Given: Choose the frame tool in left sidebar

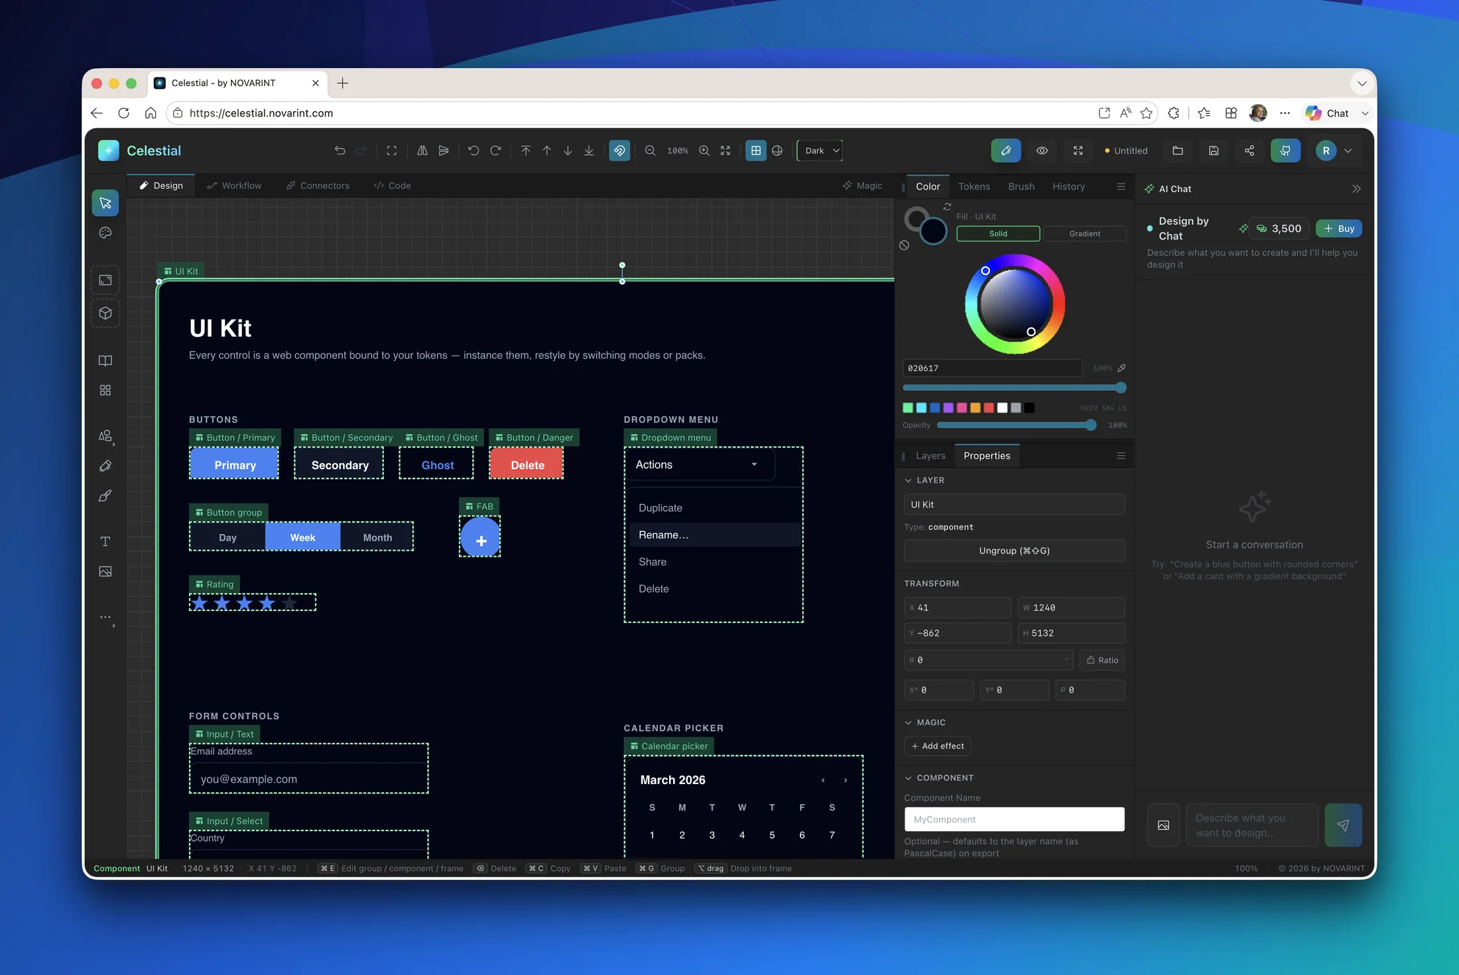Looking at the screenshot, I should [x=105, y=280].
